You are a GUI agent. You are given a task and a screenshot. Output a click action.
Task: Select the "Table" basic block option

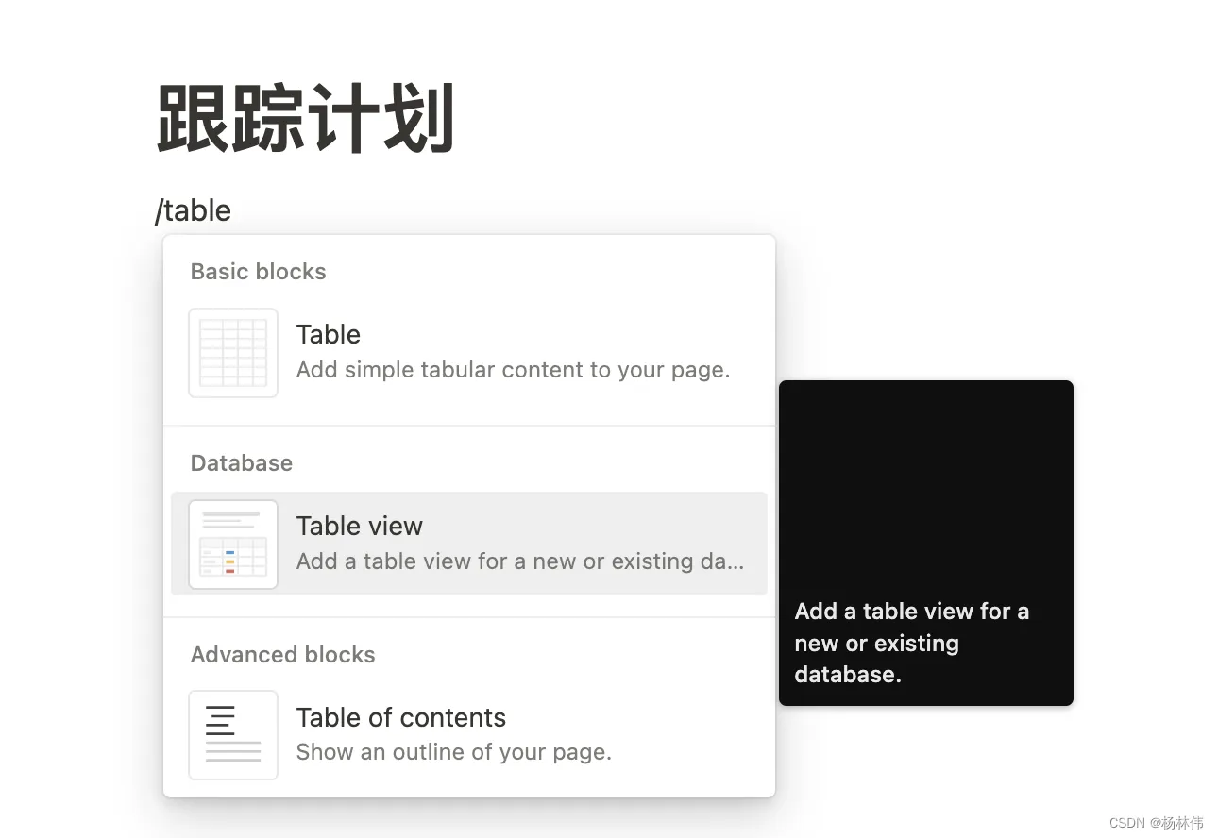[469, 352]
